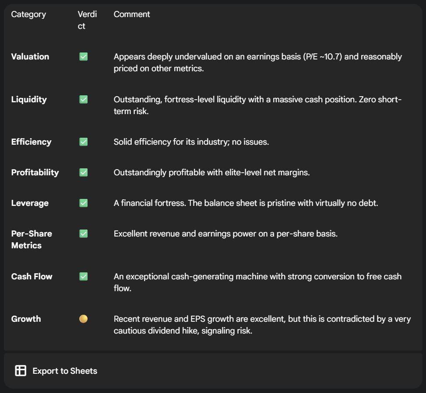This screenshot has width=426, height=393.
Task: Click the Leverage financial fortress comment
Action: pos(246,203)
